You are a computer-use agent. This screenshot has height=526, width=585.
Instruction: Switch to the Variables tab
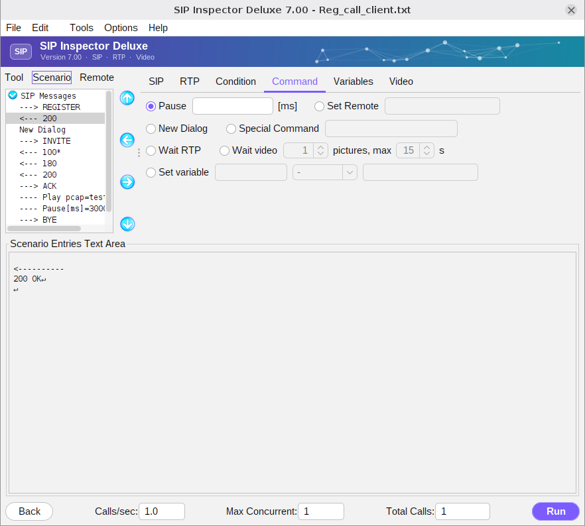(x=353, y=81)
